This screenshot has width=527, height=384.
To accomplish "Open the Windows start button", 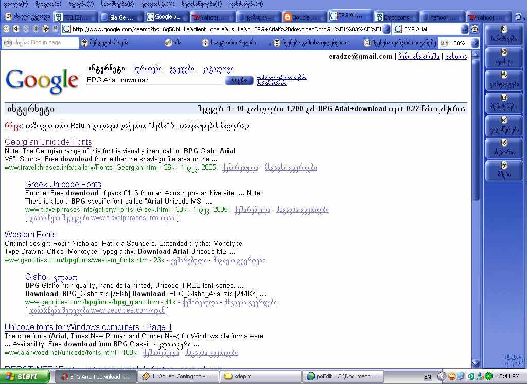I will coord(25,377).
